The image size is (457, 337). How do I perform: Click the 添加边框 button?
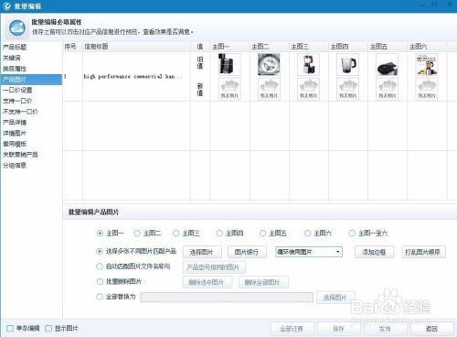pos(374,252)
